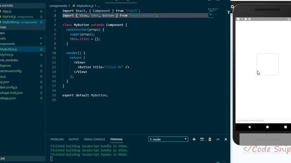Viewport: 291px width, 163px height.
Task: Open the terminal selector dropdown showing 1: node
Action: tap(168, 139)
